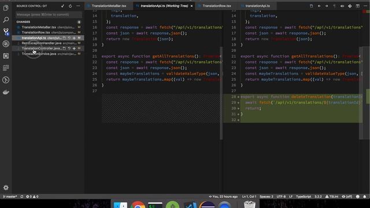Focus the commit message input box
This screenshot has height=208, width=370.
[49, 14]
